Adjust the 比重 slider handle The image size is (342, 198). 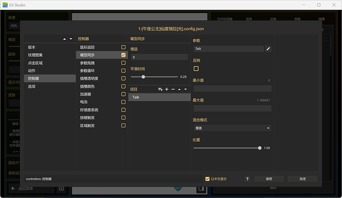pos(260,148)
